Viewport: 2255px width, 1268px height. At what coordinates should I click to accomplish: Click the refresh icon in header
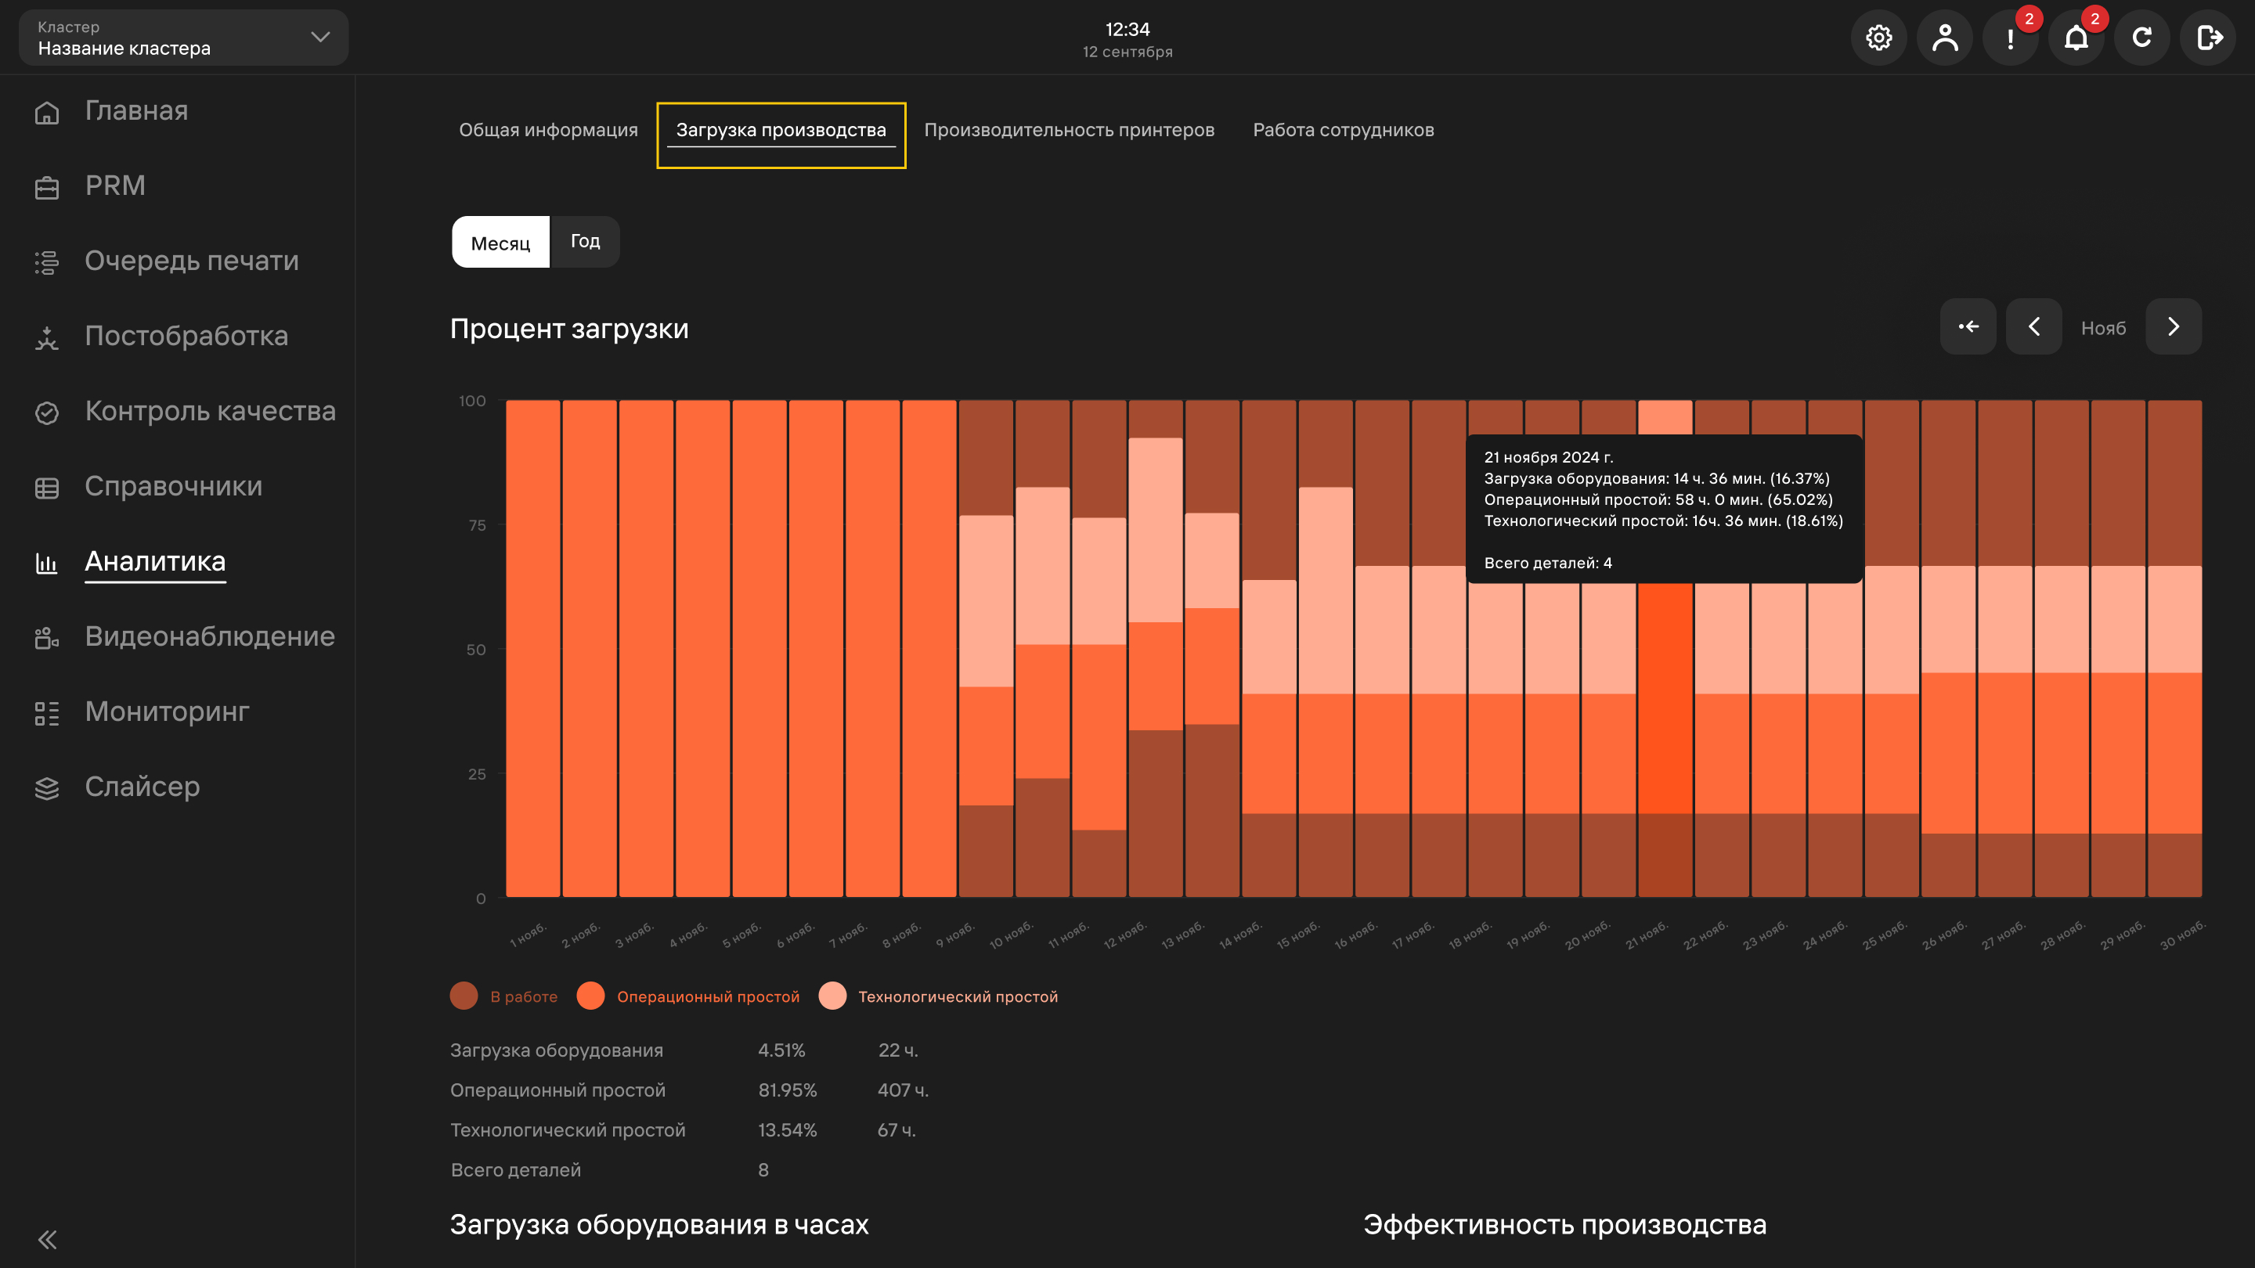tap(2142, 38)
